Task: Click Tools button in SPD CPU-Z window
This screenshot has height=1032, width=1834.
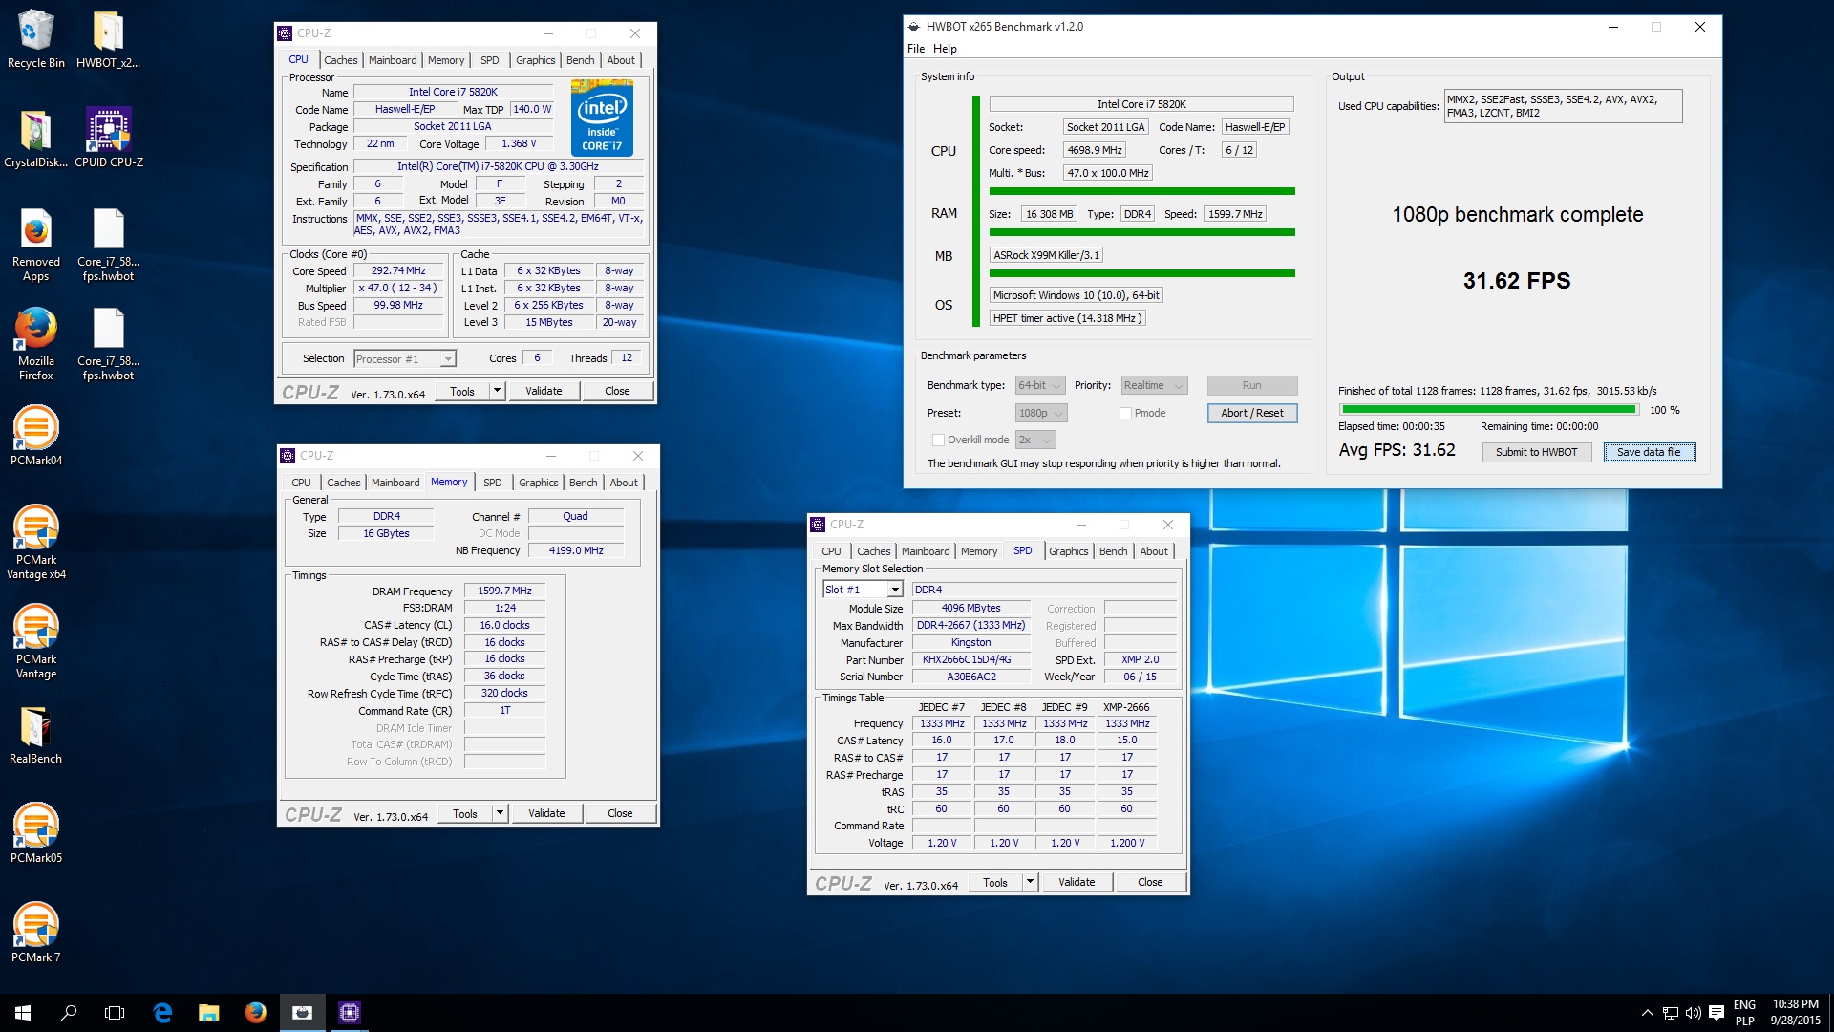Action: click(x=995, y=882)
